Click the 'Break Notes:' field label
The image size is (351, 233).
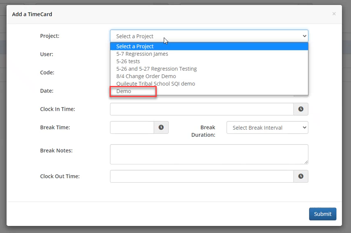[56, 151]
